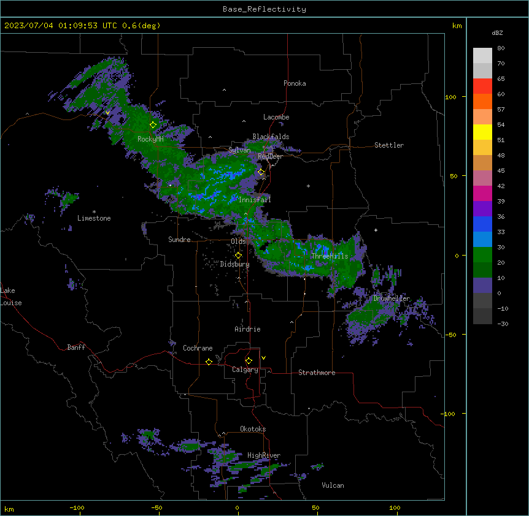Click the Stettler city label
The image size is (529, 516).
click(x=389, y=145)
